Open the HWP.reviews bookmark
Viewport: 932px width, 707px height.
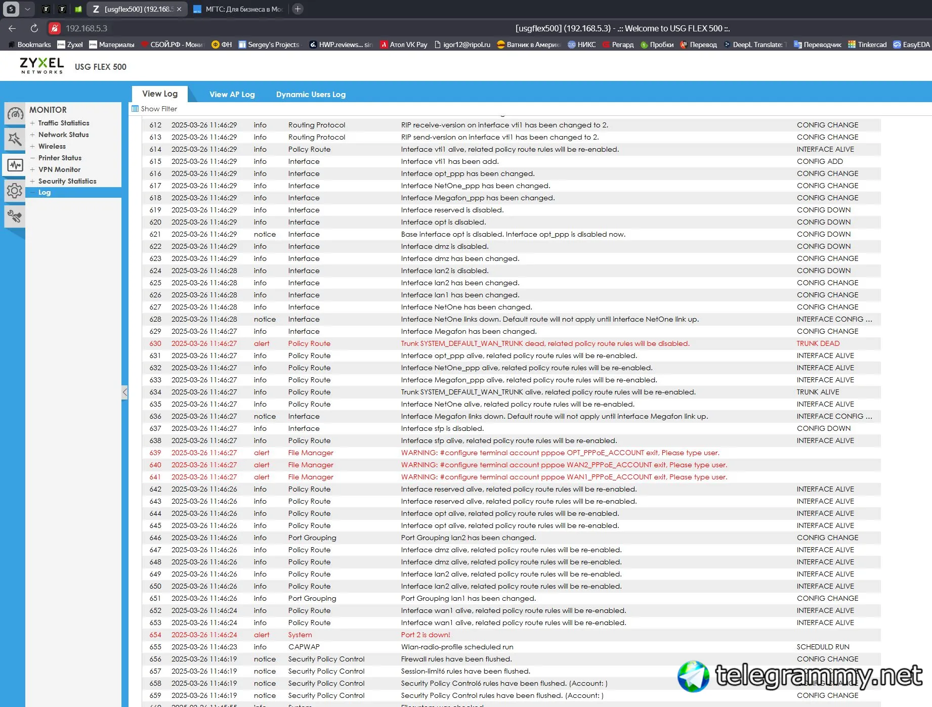pyautogui.click(x=341, y=45)
